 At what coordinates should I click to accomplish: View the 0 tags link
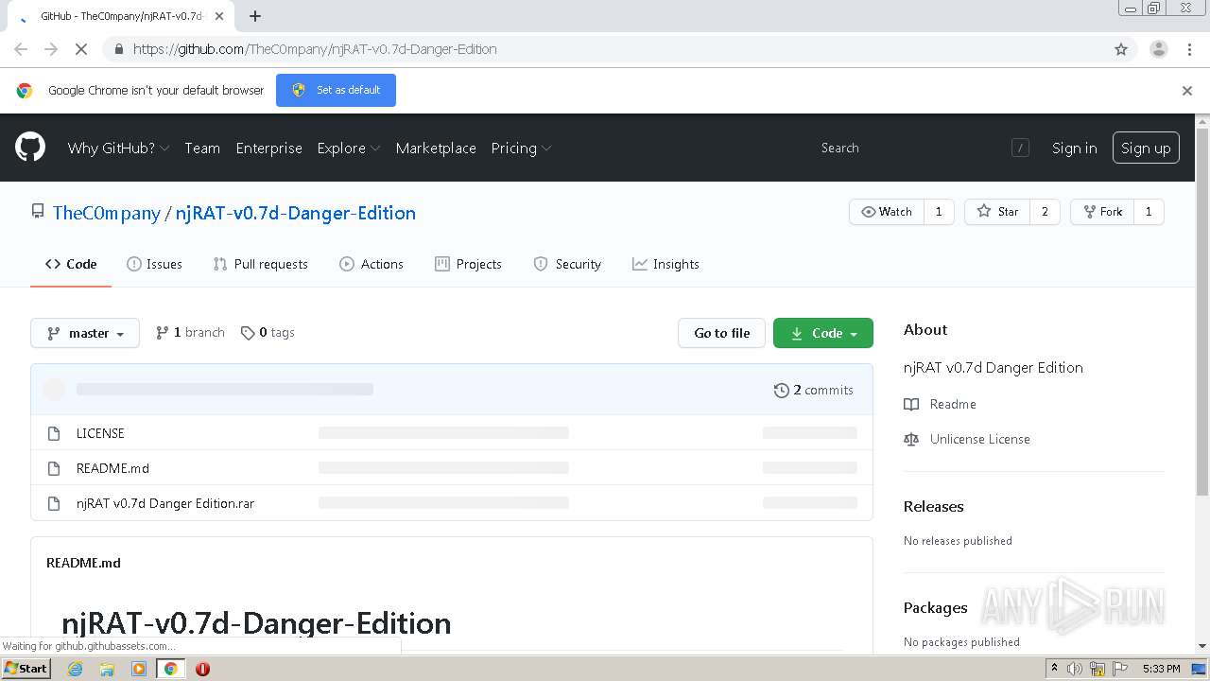268,332
